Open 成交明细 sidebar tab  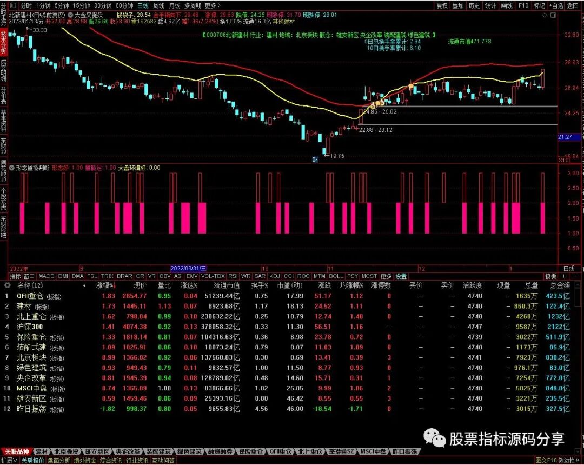tap(3, 70)
